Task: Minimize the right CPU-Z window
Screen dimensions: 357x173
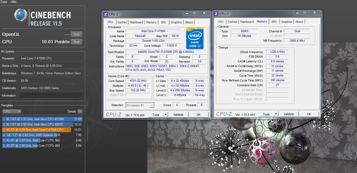Action: point(297,13)
